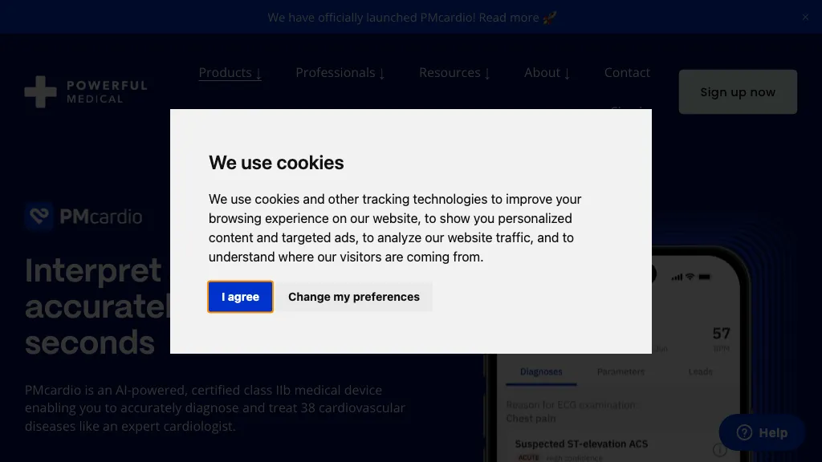
Task: Click the Powerful Medical cross logo
Action: 40,92
